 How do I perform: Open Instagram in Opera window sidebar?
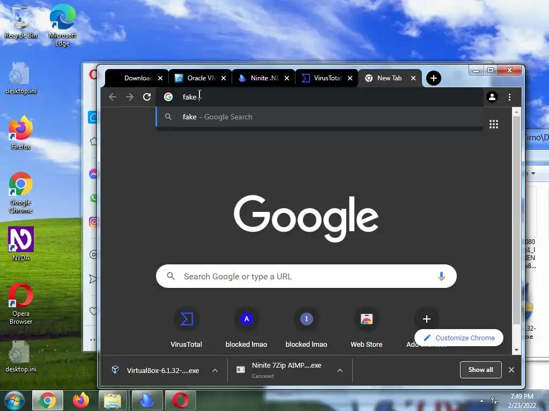pyautogui.click(x=93, y=222)
